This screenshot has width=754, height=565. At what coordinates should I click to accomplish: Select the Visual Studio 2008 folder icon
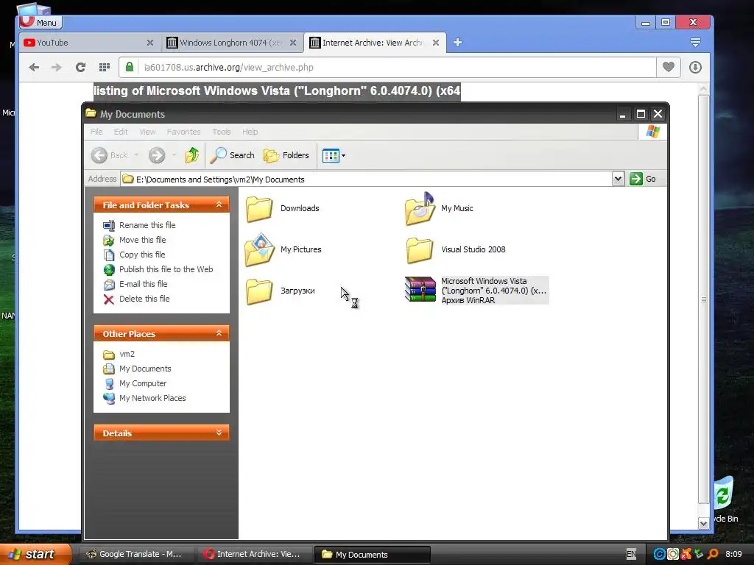click(420, 250)
